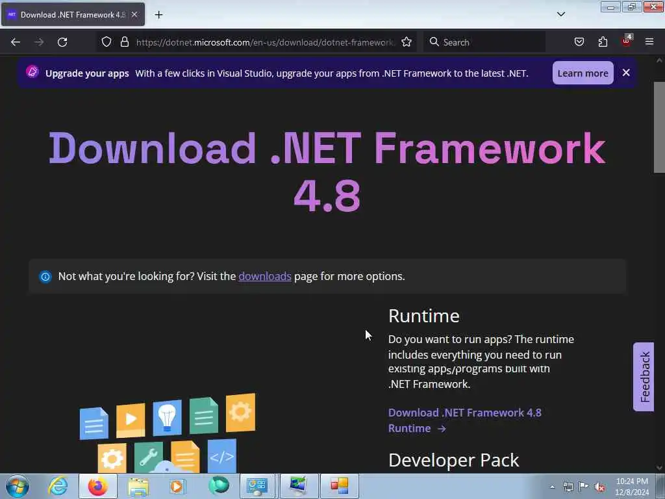This screenshot has width=665, height=499.
Task: Click the Runtime heading
Action: pos(423,316)
